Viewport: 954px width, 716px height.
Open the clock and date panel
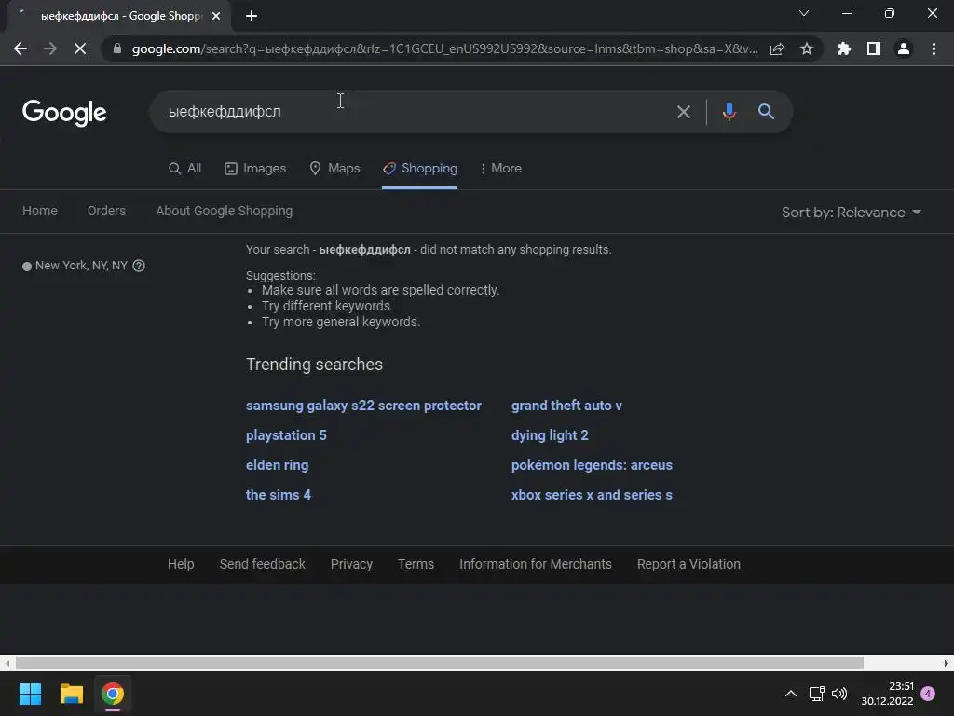[887, 694]
